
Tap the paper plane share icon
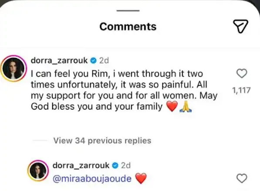(240, 27)
